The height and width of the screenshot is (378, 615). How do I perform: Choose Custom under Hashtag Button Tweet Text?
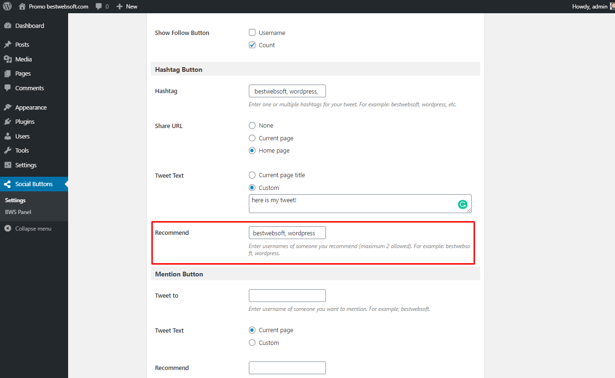coord(252,188)
